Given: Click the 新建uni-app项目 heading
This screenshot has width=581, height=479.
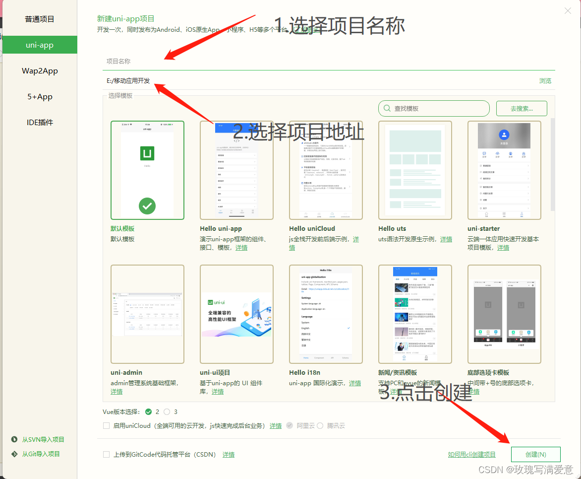Looking at the screenshot, I should tap(125, 18).
